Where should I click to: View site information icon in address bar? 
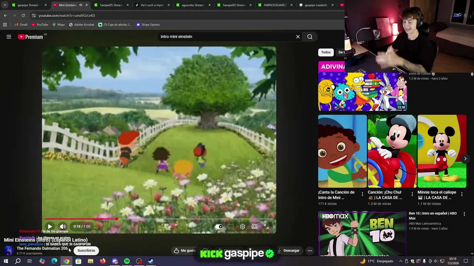(x=34, y=16)
